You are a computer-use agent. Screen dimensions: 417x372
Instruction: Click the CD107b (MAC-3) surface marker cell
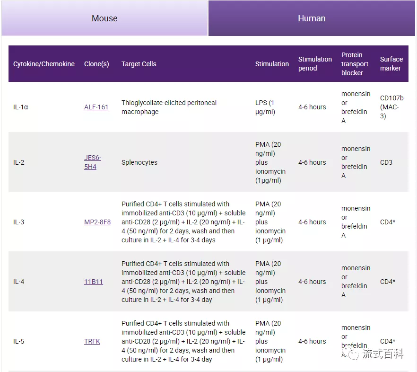(391, 107)
